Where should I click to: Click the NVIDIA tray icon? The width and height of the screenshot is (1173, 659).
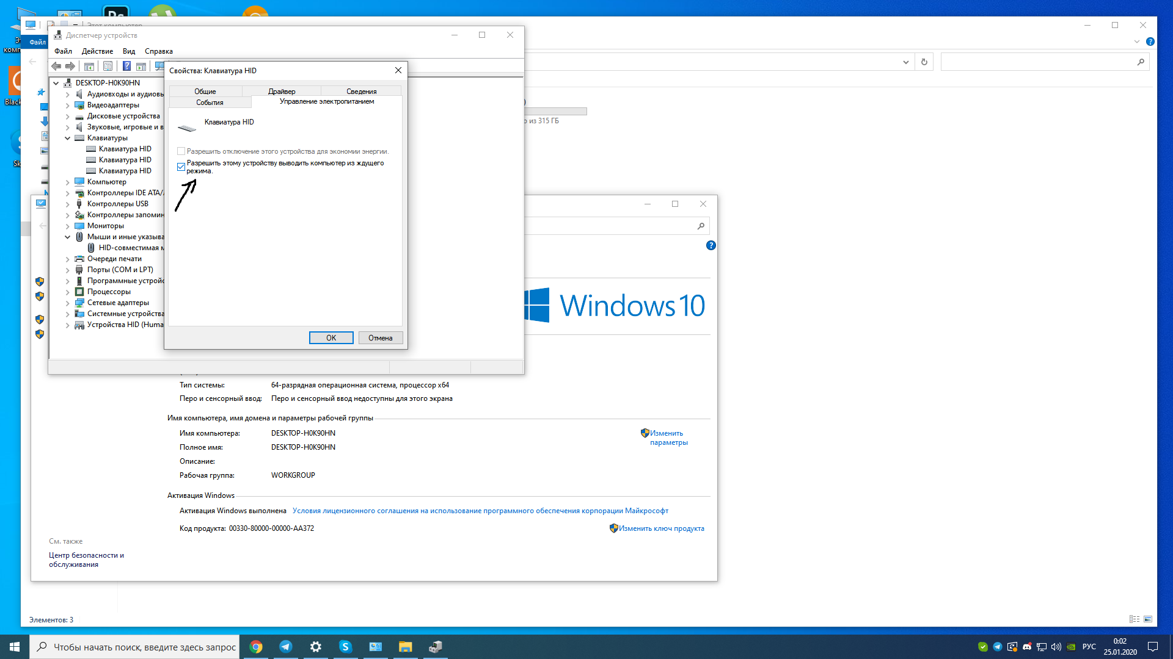(x=1071, y=647)
